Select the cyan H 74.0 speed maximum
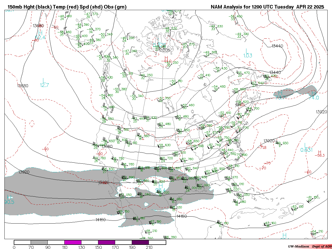This screenshot has width=332, height=249. [x=314, y=95]
